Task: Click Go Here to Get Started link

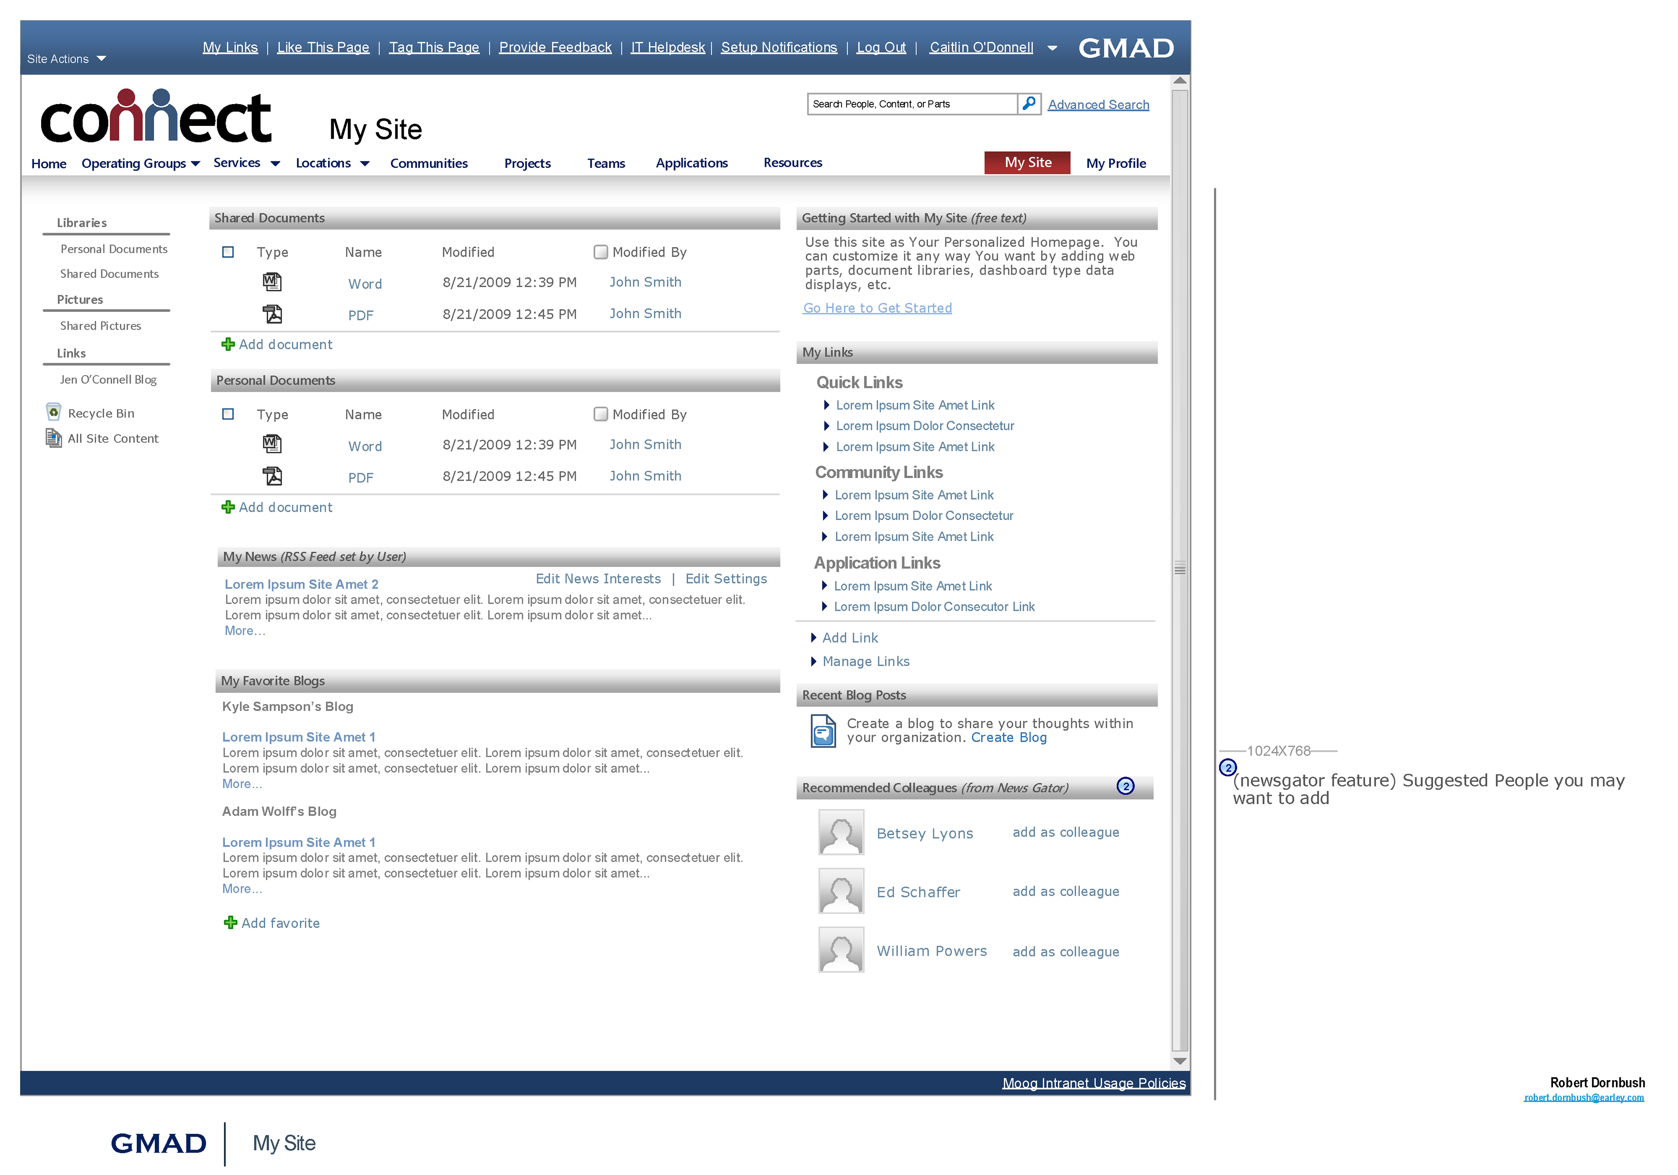Action: pyautogui.click(x=878, y=308)
